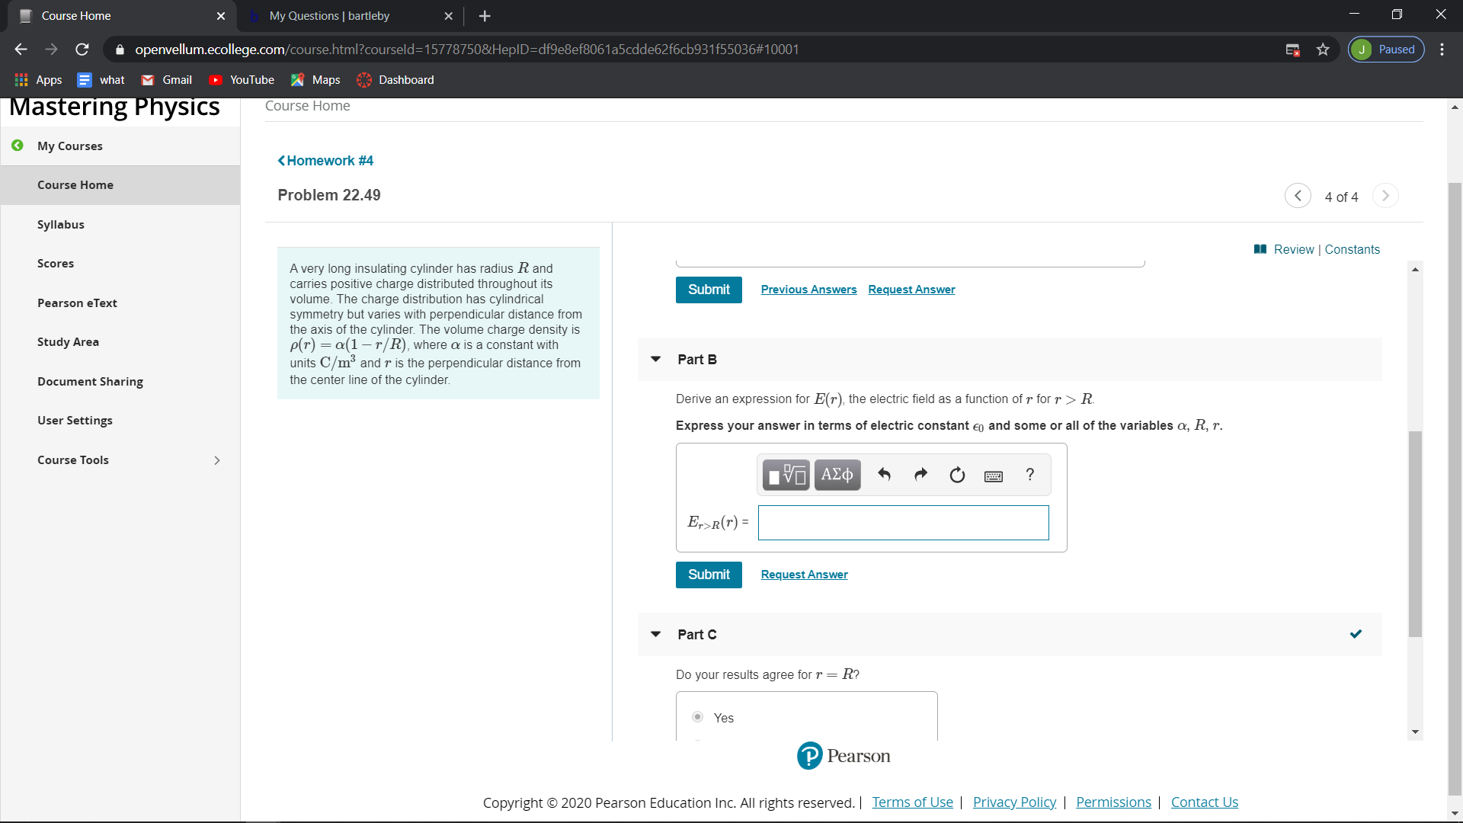
Task: Open a new browser tab
Action: 485,16
